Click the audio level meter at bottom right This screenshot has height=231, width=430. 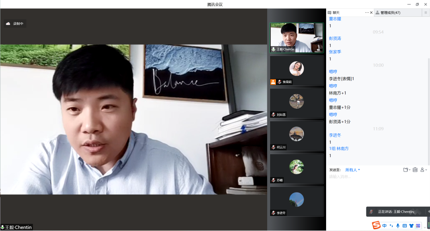(x=429, y=222)
